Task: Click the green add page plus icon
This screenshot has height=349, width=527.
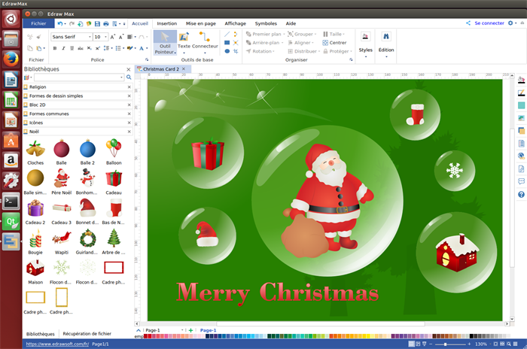Action: coord(190,330)
